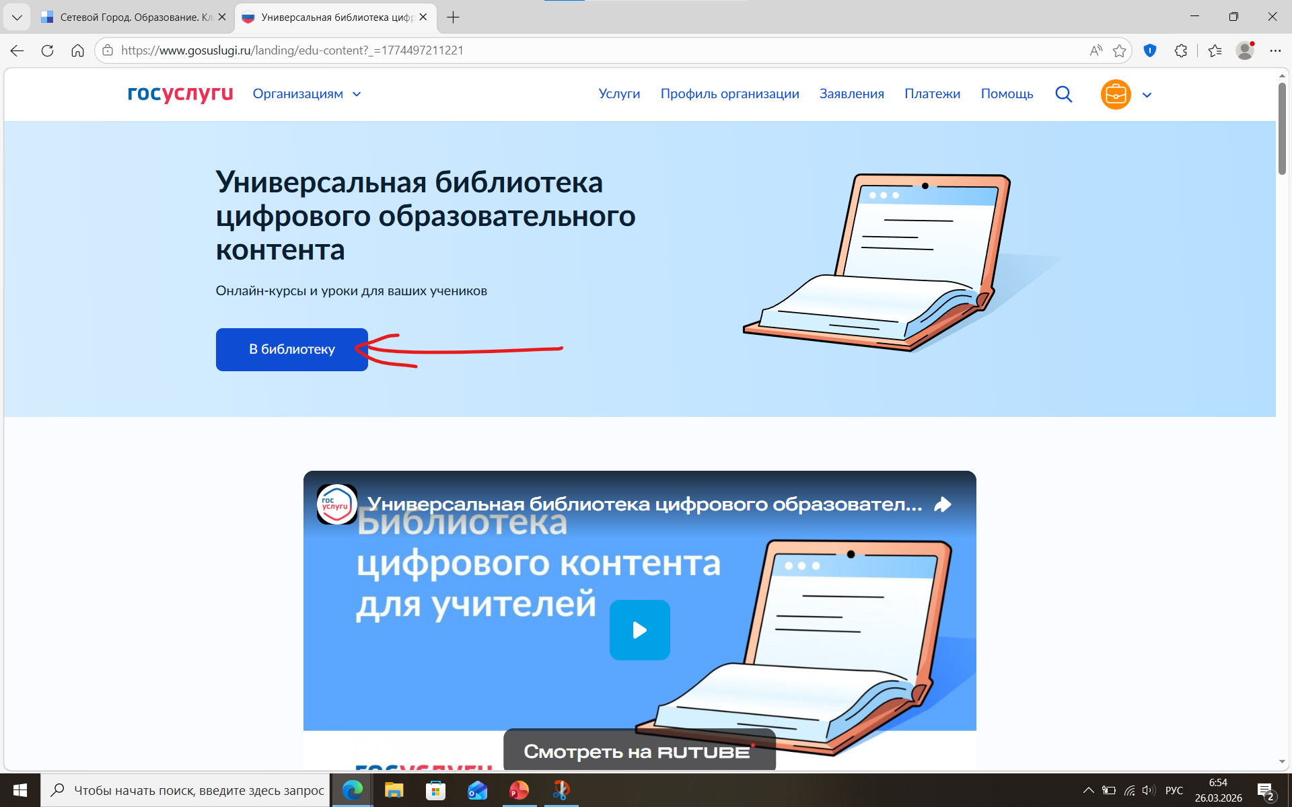
Task: Click the browser refresh icon
Action: point(47,50)
